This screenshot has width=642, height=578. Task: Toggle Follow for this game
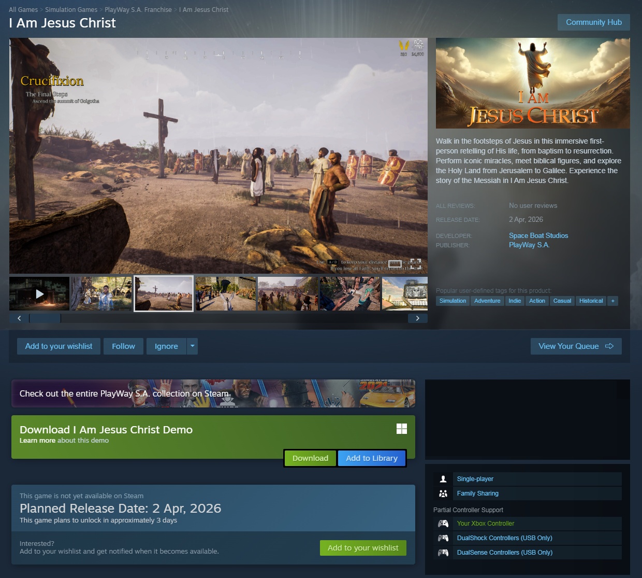click(123, 346)
